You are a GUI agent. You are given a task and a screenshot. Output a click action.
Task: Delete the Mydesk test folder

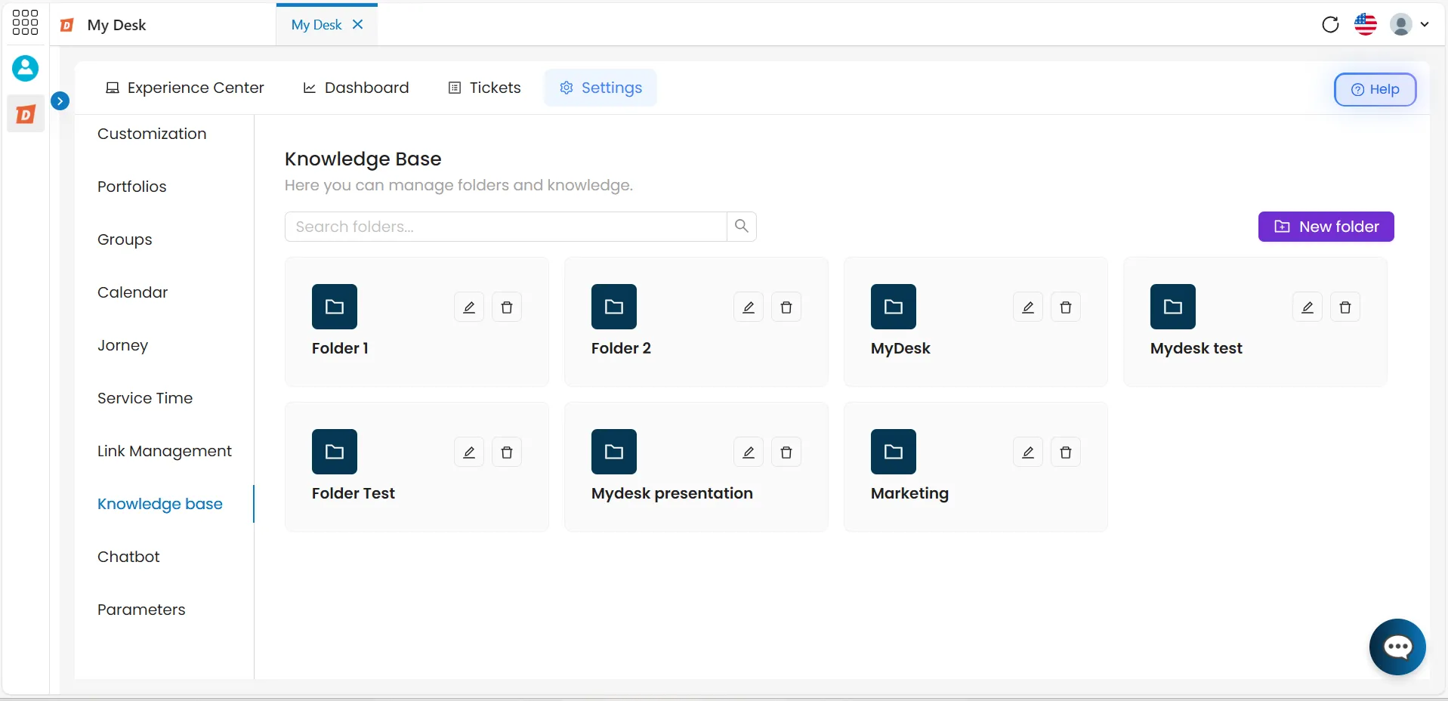tap(1345, 307)
